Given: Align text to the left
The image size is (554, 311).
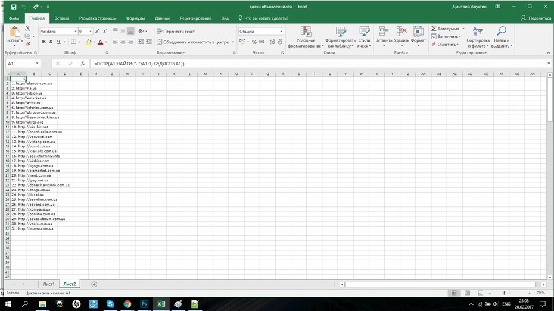Looking at the screenshot, I should click(x=115, y=42).
